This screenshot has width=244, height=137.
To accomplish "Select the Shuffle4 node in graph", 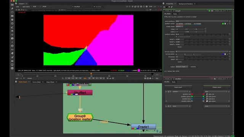I will pos(80,92).
